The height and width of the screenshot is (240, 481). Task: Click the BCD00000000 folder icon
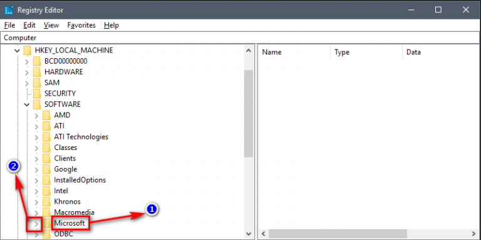point(37,61)
